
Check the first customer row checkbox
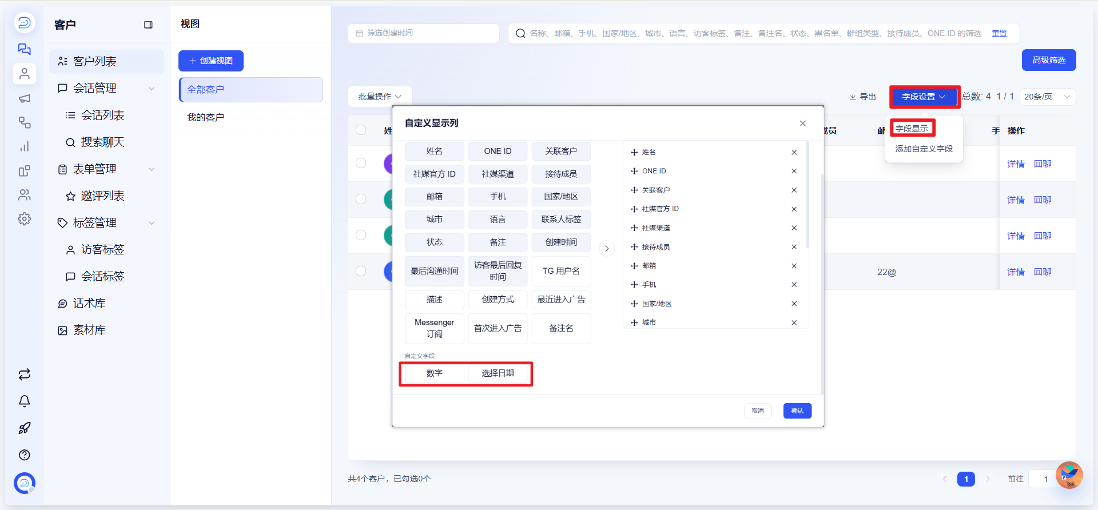click(361, 163)
